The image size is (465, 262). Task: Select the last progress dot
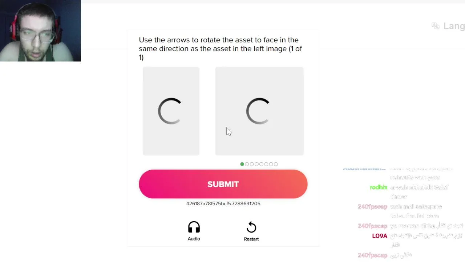276,164
